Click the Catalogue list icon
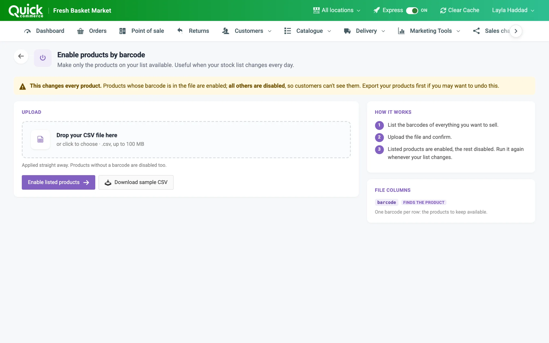 point(287,31)
